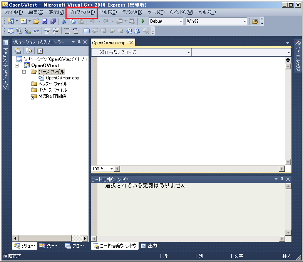Toggle bookmark on current line
This screenshot has height=262, width=303.
click(87, 31)
